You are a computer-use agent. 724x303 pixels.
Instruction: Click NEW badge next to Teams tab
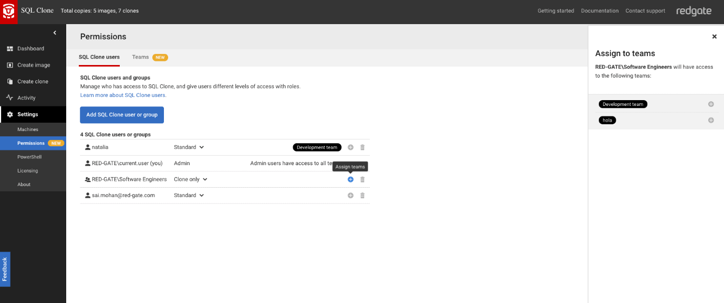tap(160, 58)
